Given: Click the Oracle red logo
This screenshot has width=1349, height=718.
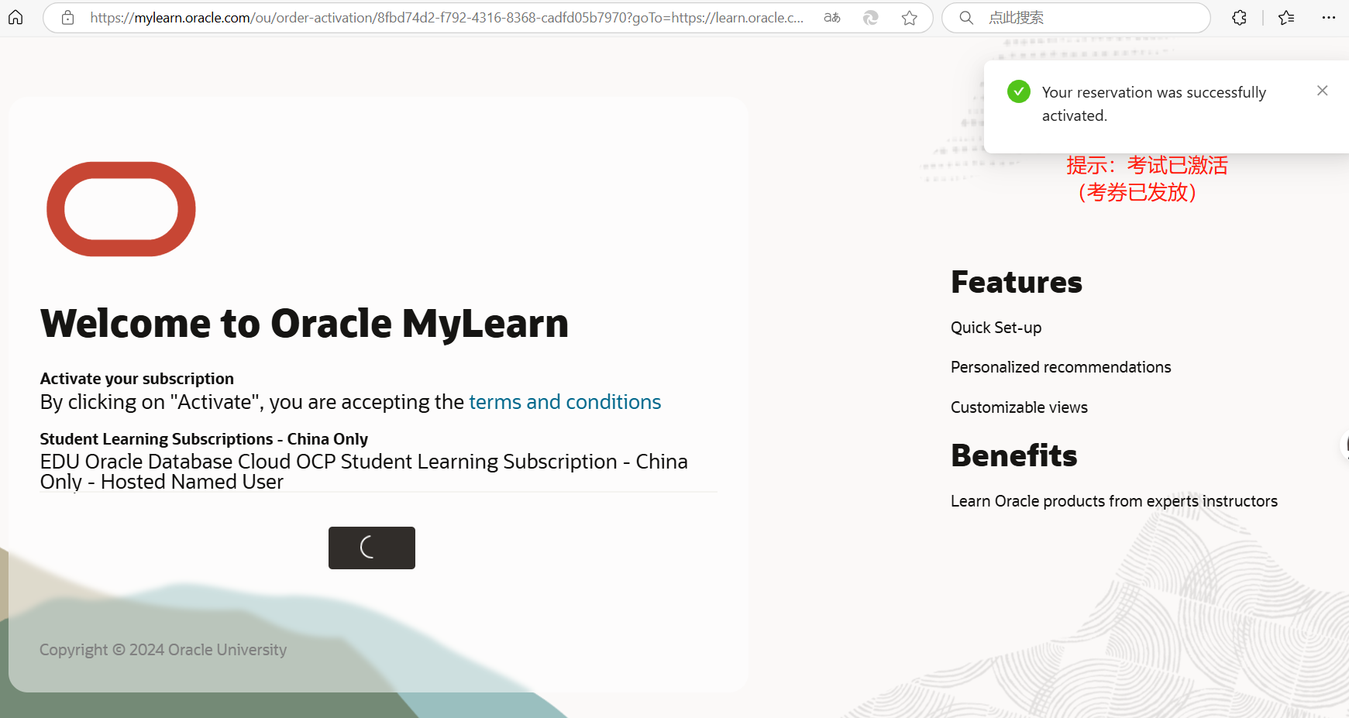Looking at the screenshot, I should click(121, 209).
